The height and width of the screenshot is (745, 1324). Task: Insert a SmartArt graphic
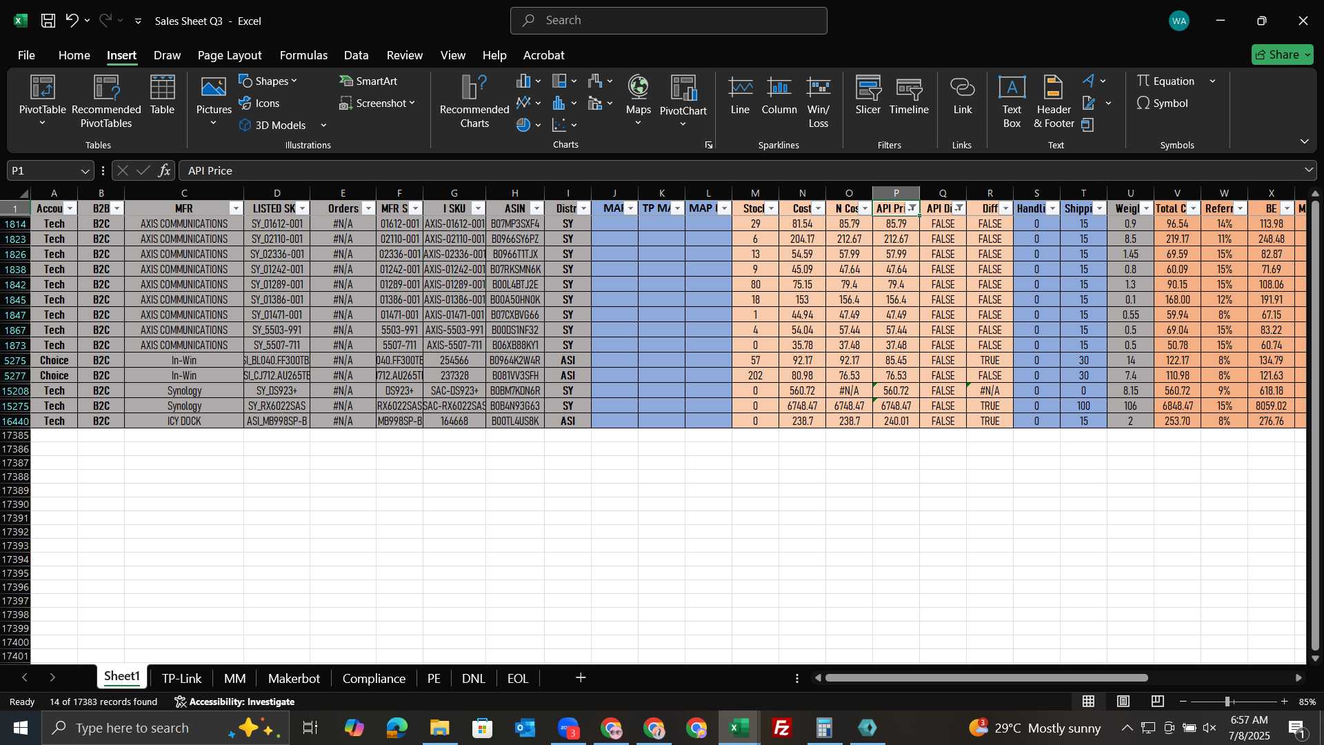[x=368, y=81]
